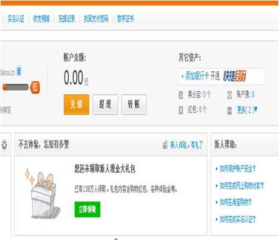The image size is (279, 240).
Task: Open the 实名认证 tab
Action: 15,19
